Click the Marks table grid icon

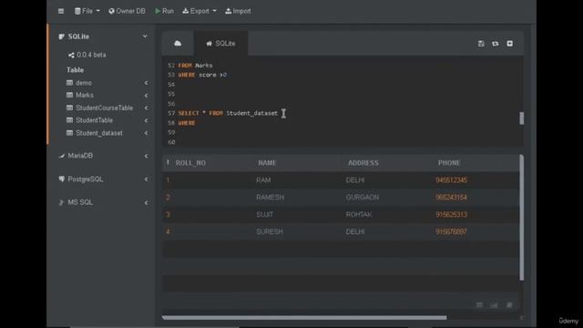click(69, 95)
